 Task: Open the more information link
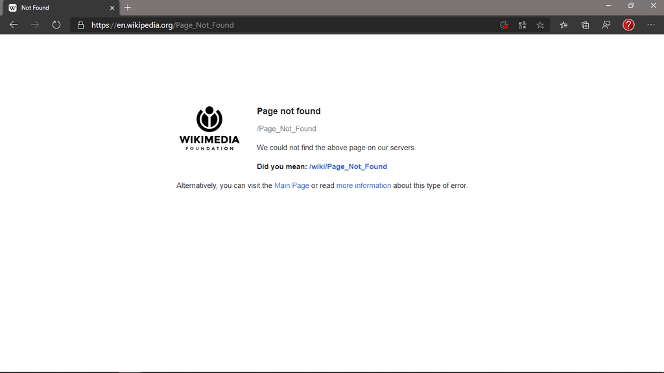pos(364,186)
